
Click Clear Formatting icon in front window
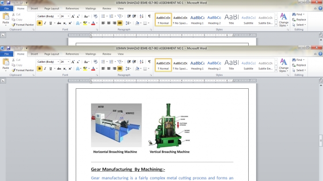pyautogui.click(x=95, y=62)
